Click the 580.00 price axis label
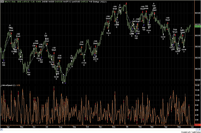 (198, 47)
